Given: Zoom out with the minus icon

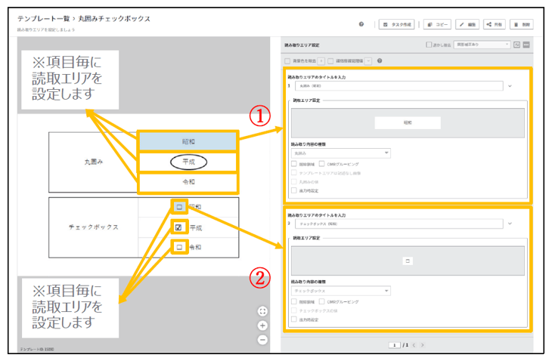Looking at the screenshot, I should 262,340.
